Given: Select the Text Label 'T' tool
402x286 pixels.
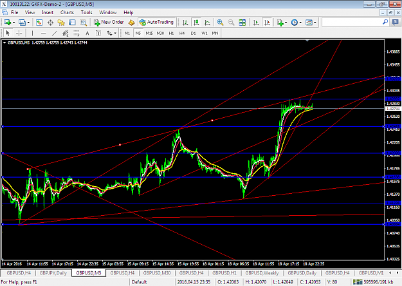Looking at the screenshot, I should pos(98,33).
